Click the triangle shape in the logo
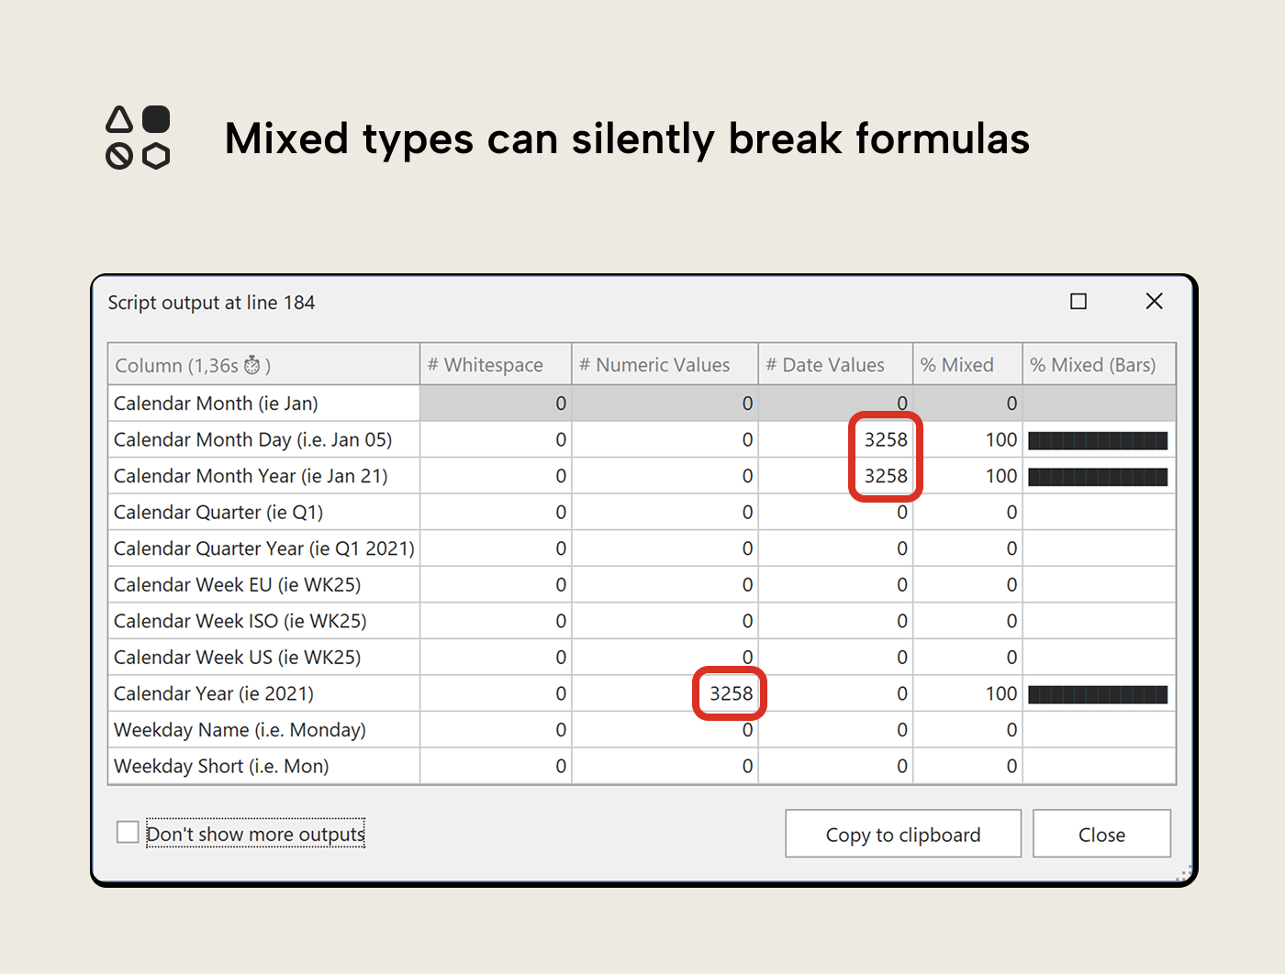1285x974 pixels. pyautogui.click(x=118, y=118)
